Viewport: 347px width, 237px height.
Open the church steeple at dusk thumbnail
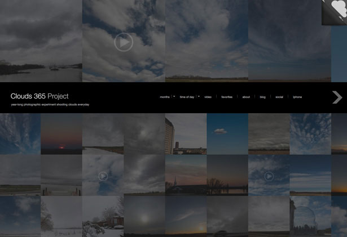pos(186,175)
